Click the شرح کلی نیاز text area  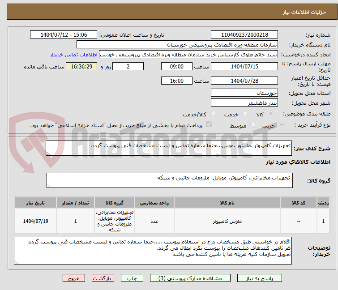pyautogui.click(x=169, y=148)
